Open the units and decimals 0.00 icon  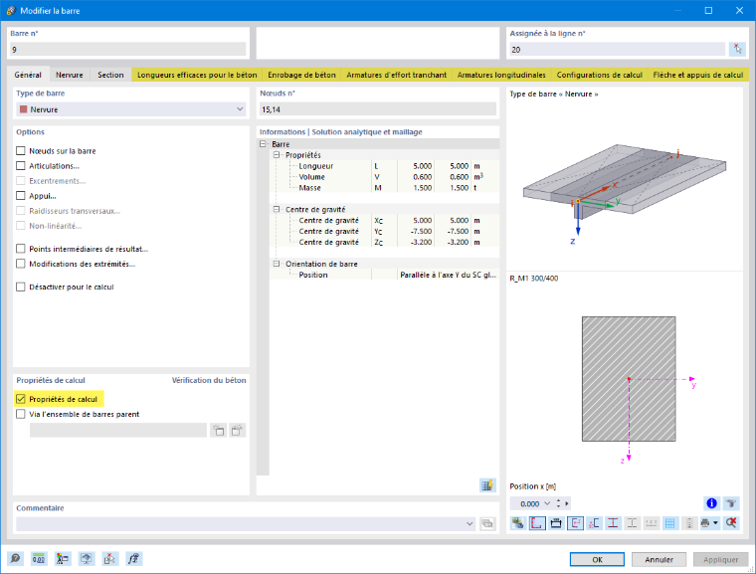[x=39, y=558]
